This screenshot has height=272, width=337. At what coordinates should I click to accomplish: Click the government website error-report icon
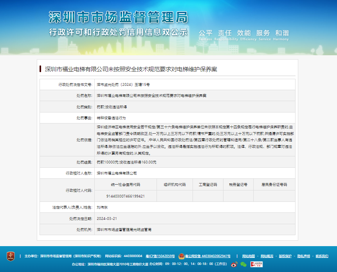(256, 264)
